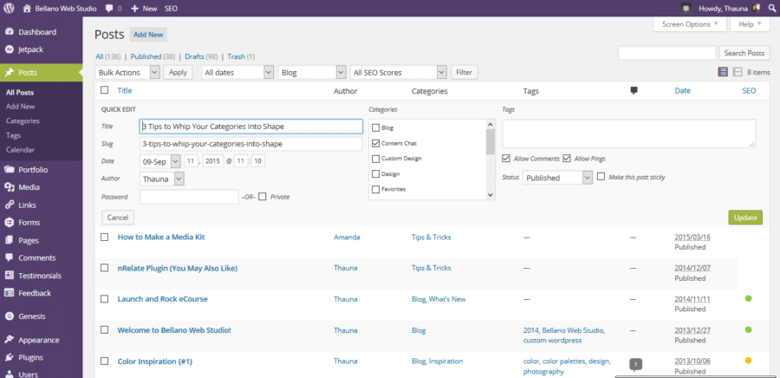Click the Testimonials icon in sidebar
Viewport: 780px width, 378px height.
(9, 276)
